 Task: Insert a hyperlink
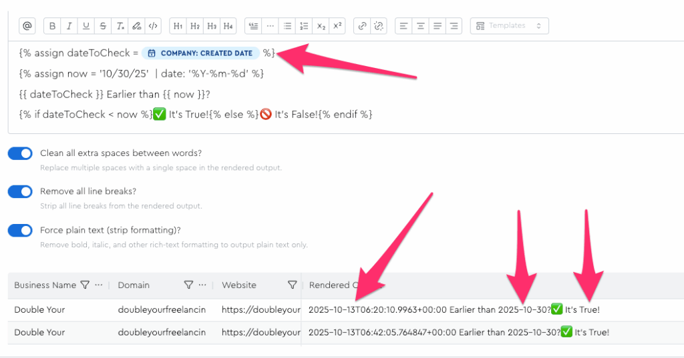[x=362, y=26]
